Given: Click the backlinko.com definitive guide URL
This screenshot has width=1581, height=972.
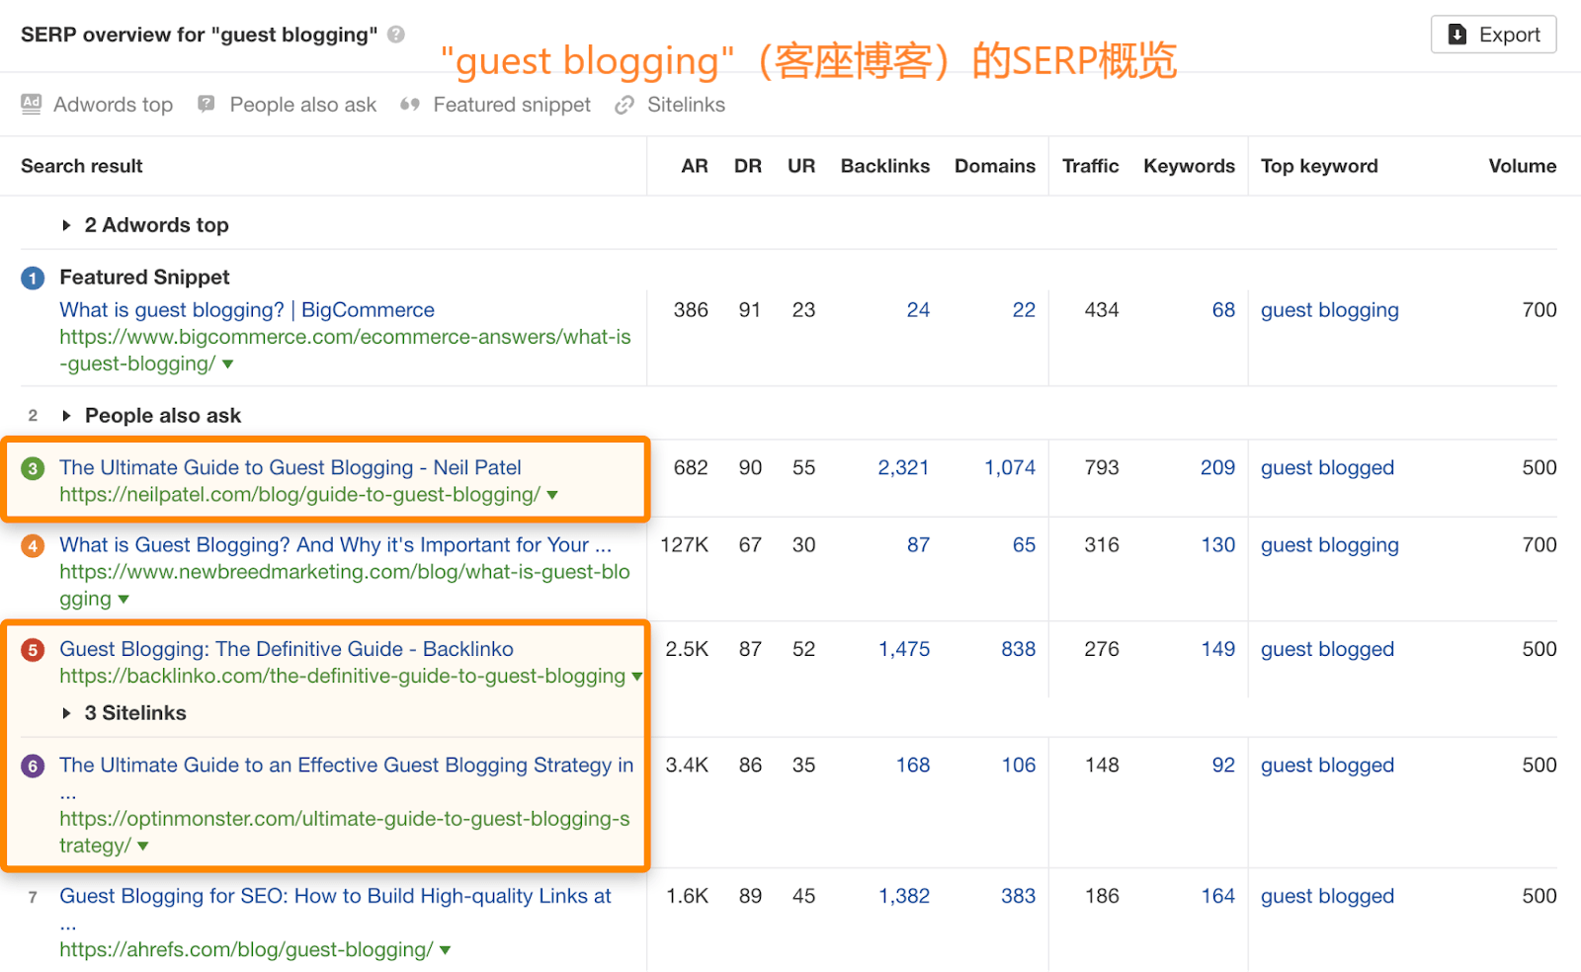Looking at the screenshot, I should (x=342, y=676).
